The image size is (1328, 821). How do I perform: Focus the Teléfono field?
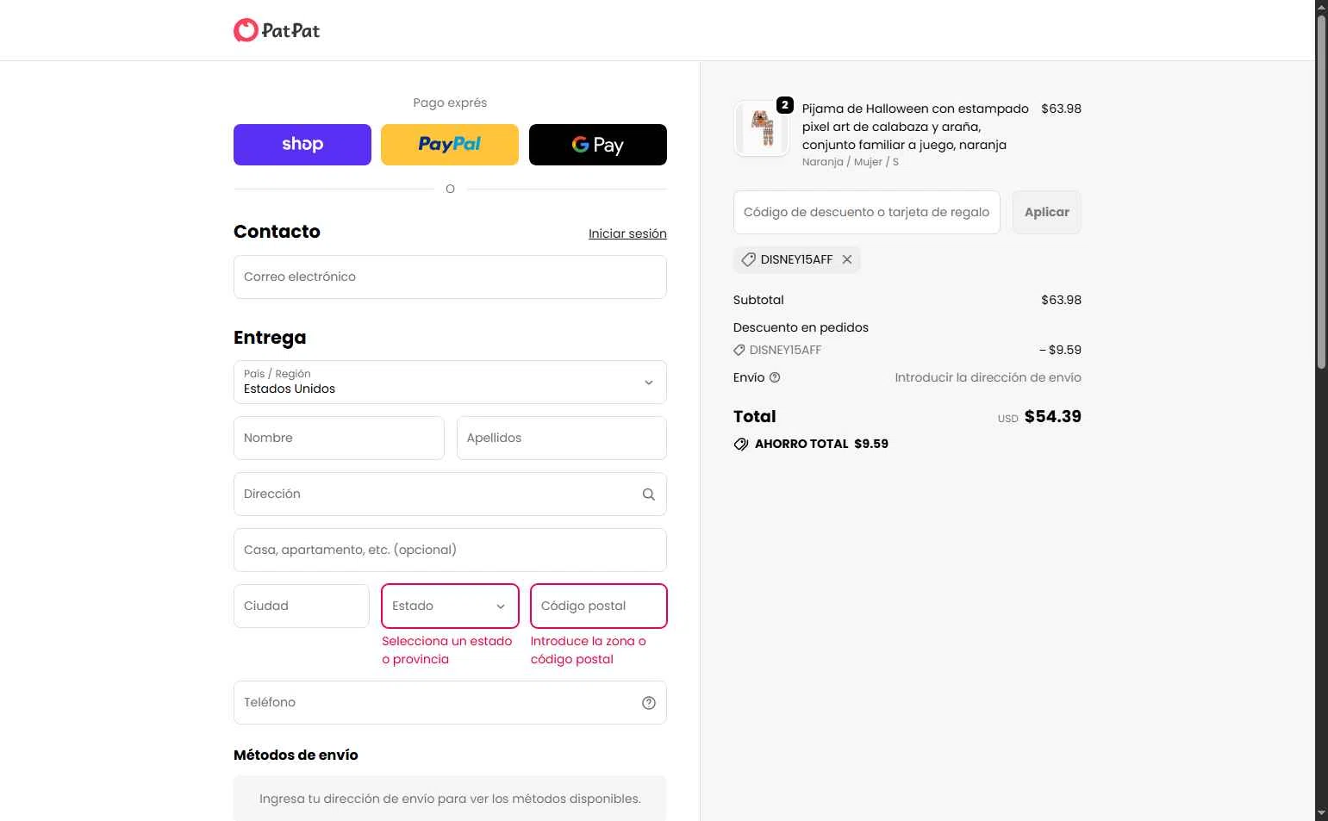pyautogui.click(x=450, y=702)
